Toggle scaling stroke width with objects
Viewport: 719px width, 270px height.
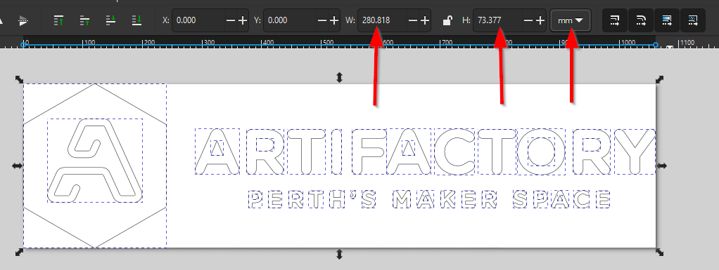[x=615, y=20]
